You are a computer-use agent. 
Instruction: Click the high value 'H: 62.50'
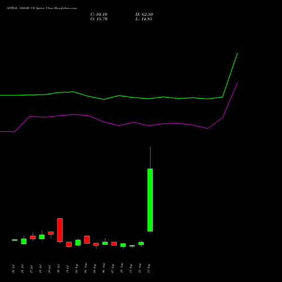(144, 15)
